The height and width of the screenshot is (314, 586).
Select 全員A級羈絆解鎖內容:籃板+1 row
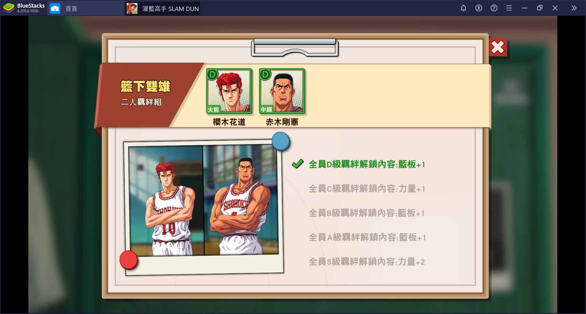(367, 237)
